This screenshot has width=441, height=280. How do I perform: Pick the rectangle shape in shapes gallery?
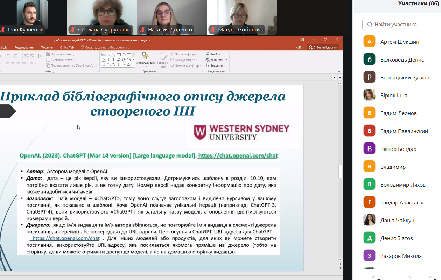coord(119,55)
